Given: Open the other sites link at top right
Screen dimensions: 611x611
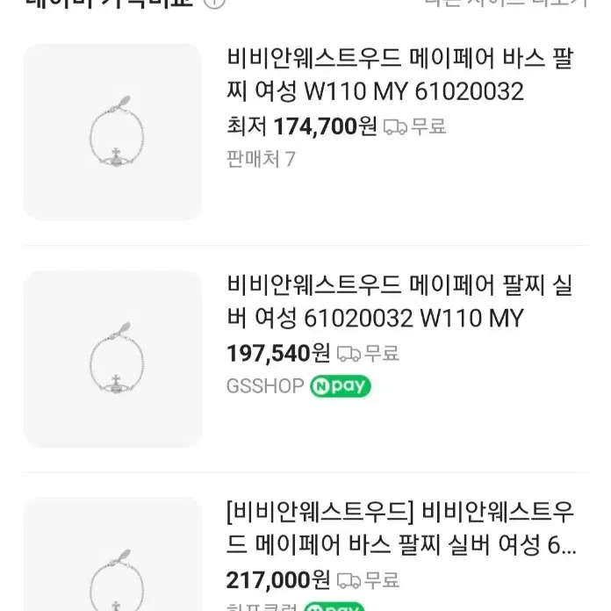Looking at the screenshot, I should [507, 4].
